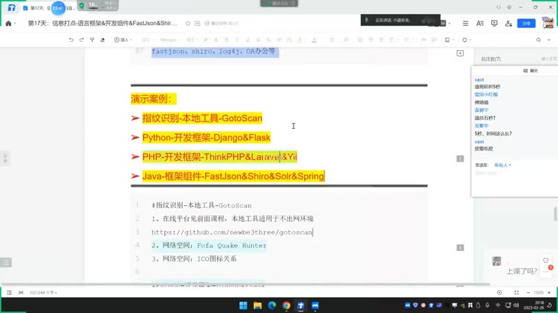Open the user avatar profile
Screen dimensions: 558x313
pyautogui.click(x=548, y=23)
